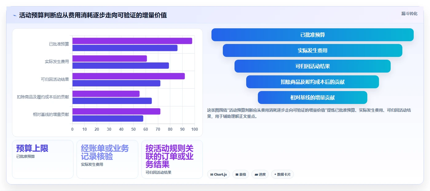This screenshot has height=191, width=430.
Task: Open the 预算上限 data card
Action: (x=43, y=159)
